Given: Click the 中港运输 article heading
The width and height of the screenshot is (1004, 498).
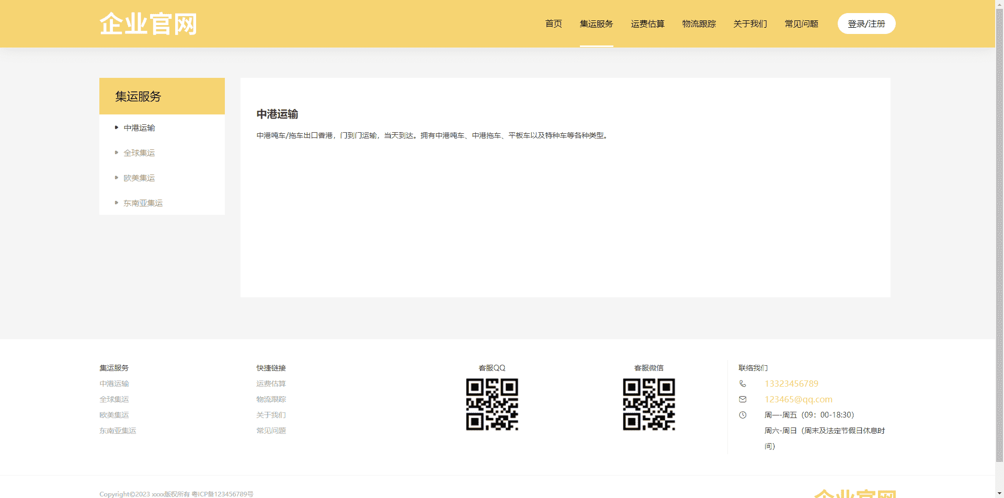Looking at the screenshot, I should (277, 114).
